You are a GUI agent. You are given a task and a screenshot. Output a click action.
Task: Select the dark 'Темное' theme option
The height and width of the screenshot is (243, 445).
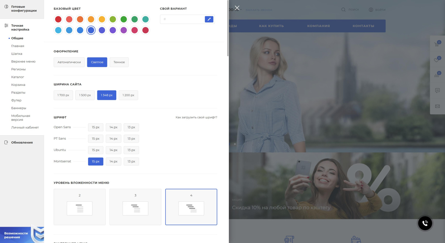click(119, 62)
